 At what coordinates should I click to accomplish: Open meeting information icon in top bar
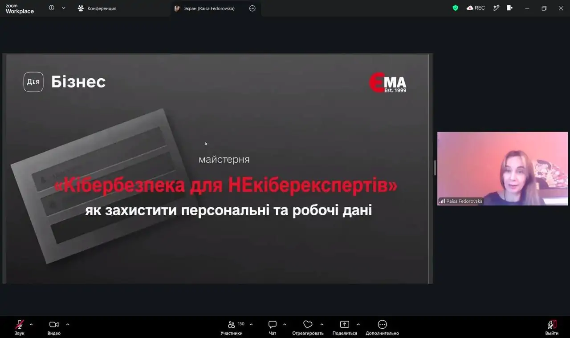52,8
